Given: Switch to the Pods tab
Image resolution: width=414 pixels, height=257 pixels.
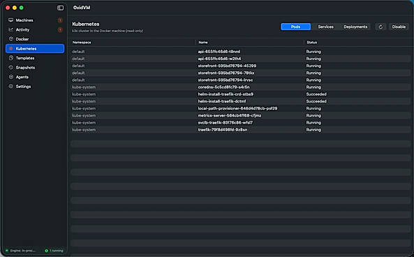Looking at the screenshot, I should click(296, 27).
